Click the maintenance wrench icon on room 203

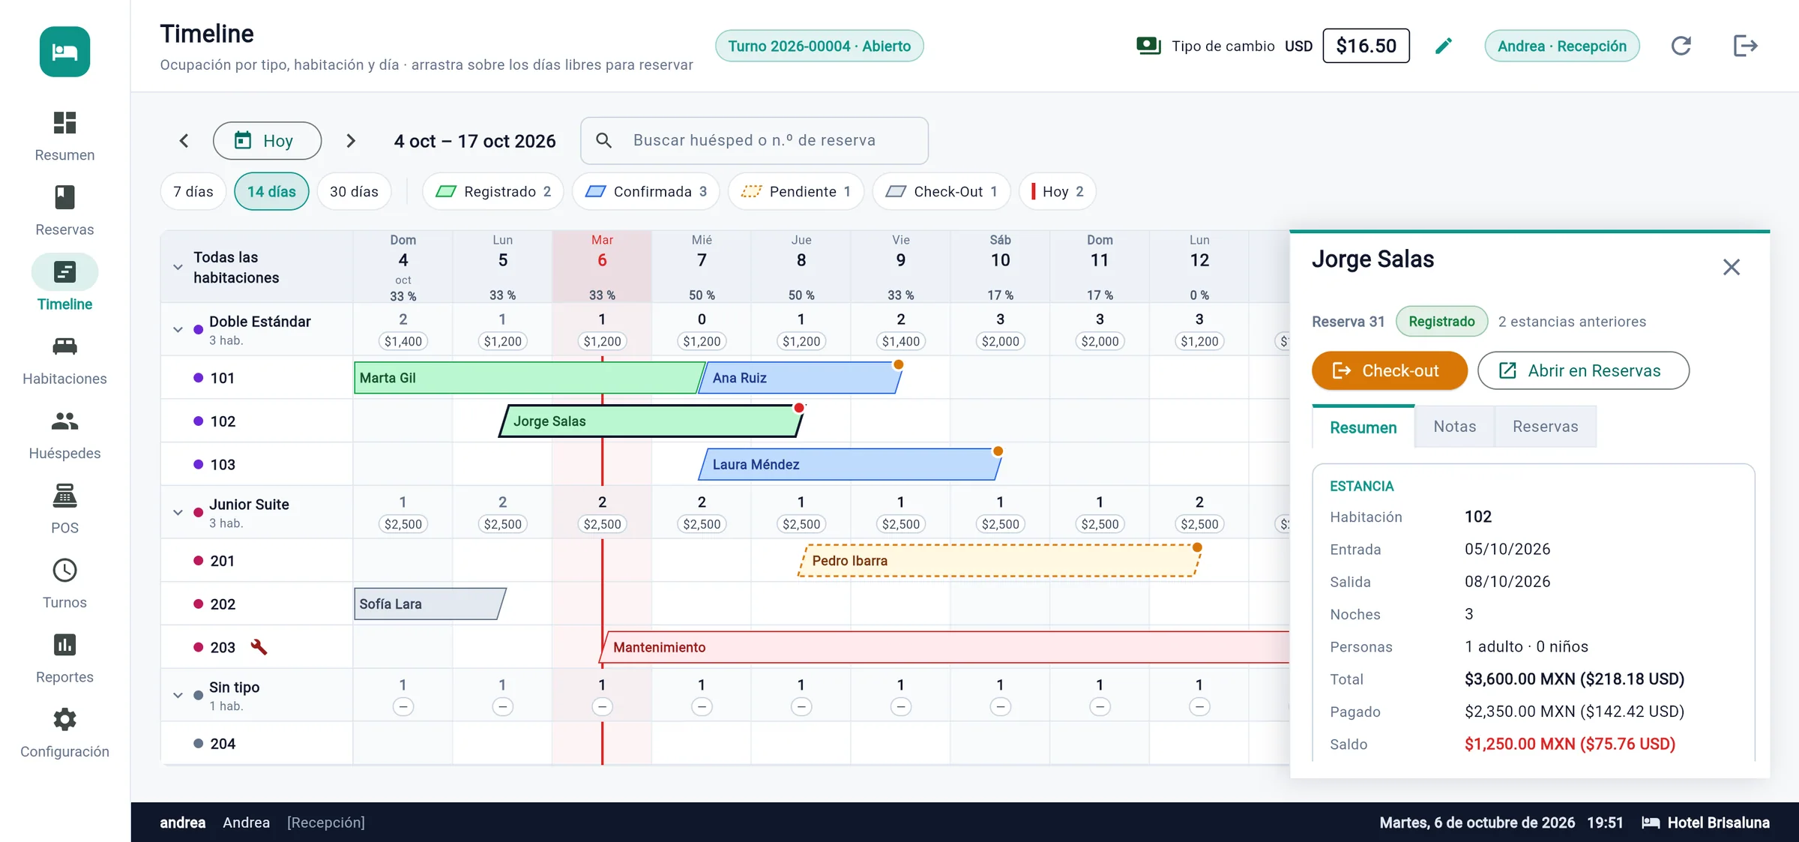[259, 646]
